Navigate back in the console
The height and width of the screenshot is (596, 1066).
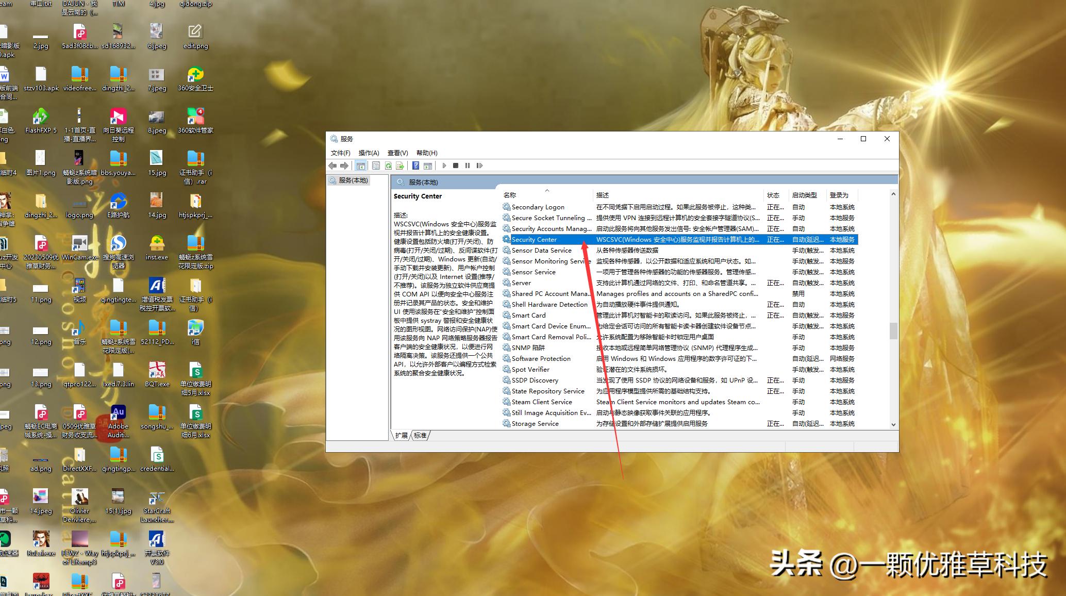click(332, 165)
